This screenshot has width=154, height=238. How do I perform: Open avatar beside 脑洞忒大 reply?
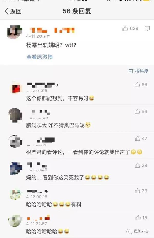pyautogui.click(x=15, y=115)
